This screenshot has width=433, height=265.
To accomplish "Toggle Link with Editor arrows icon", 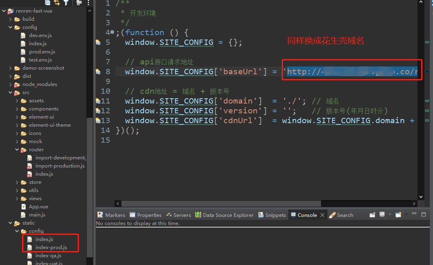I will (x=57, y=3).
